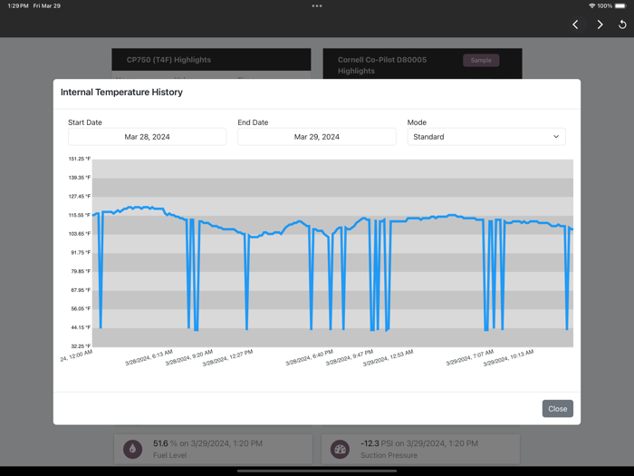
Task: Tap the 1:29 PM clock
Action: (x=18, y=6)
